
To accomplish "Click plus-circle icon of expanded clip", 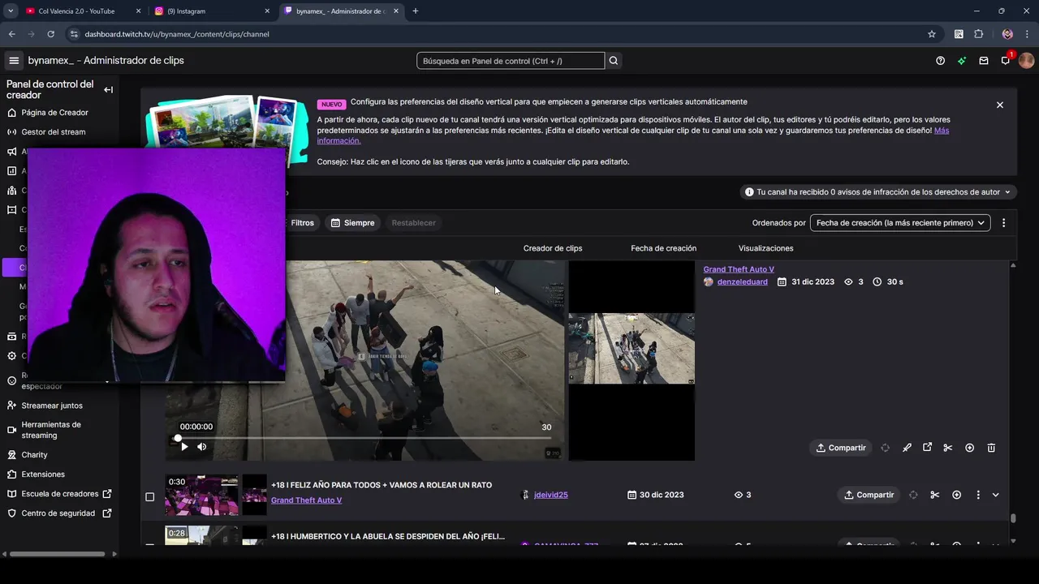I will click(969, 448).
